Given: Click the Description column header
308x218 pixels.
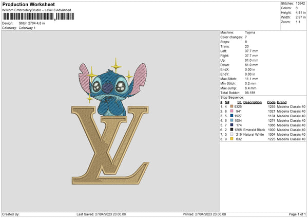Looking at the screenshot, I should click(253, 102).
